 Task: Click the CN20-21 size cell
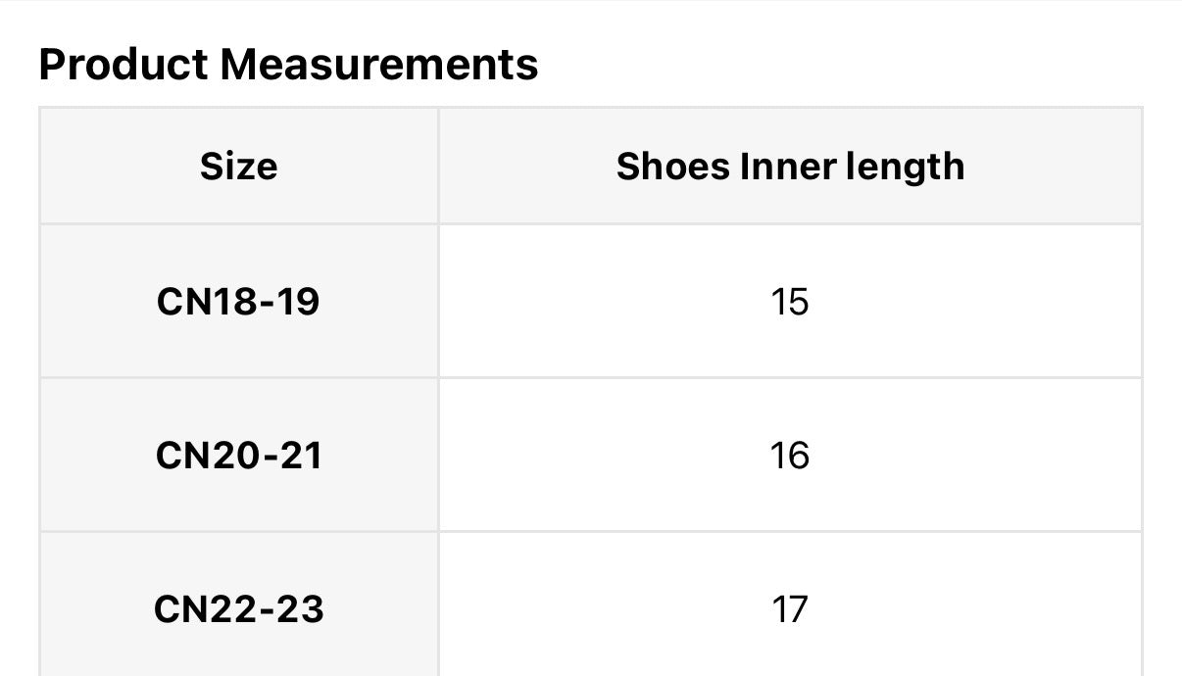coord(238,456)
